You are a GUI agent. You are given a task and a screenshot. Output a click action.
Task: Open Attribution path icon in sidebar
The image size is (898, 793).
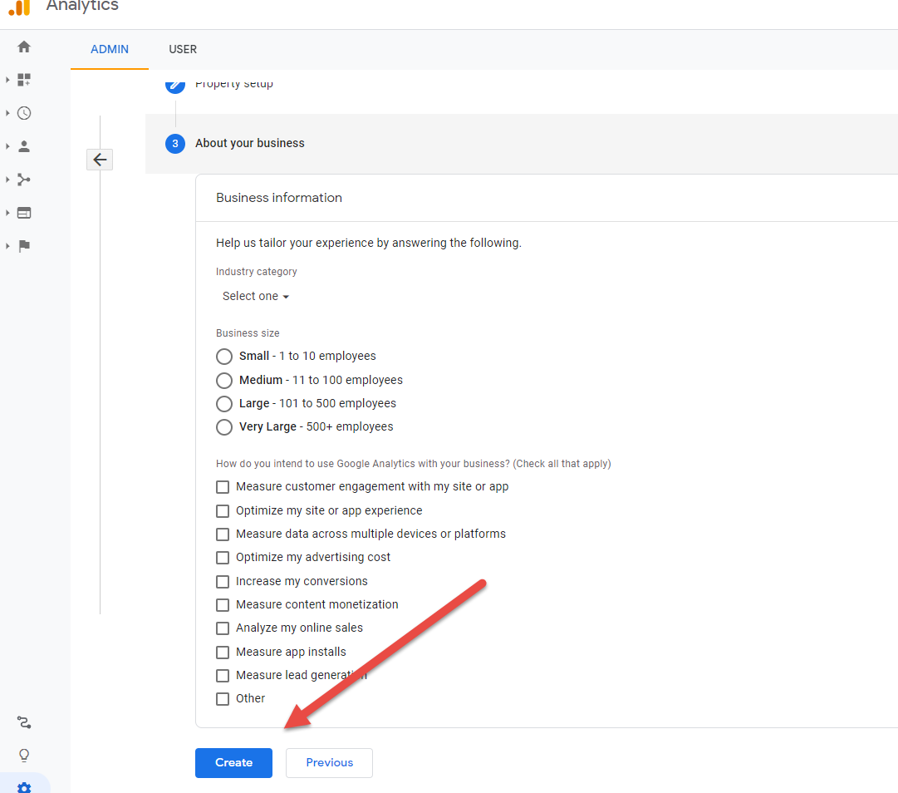coord(24,722)
